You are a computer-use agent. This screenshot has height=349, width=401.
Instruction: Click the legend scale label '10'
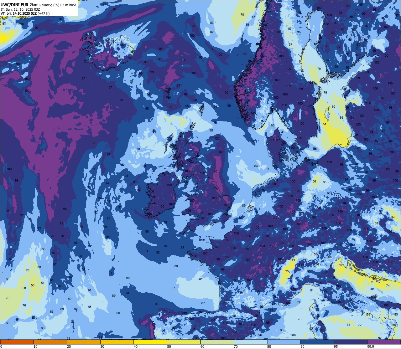click(x=35, y=346)
